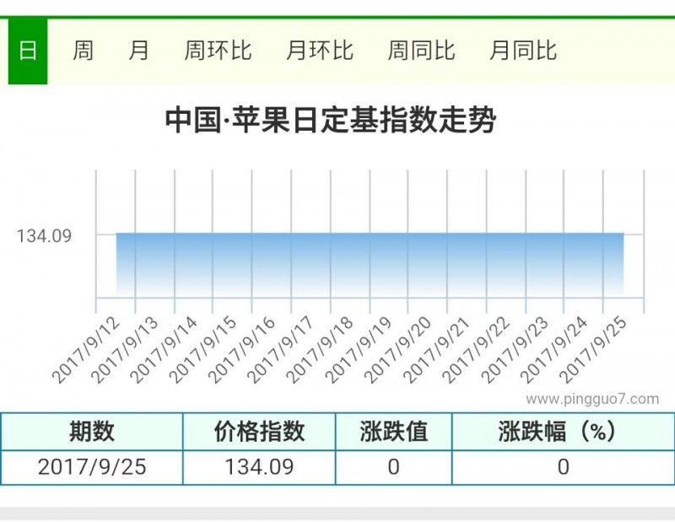Viewport: 675px width, 522px height.
Task: Click the 2017/9/17 x-axis date label
Action: 280,350
